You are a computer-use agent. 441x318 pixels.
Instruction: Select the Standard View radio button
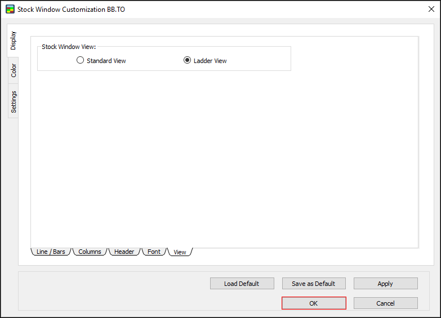pyautogui.click(x=80, y=61)
